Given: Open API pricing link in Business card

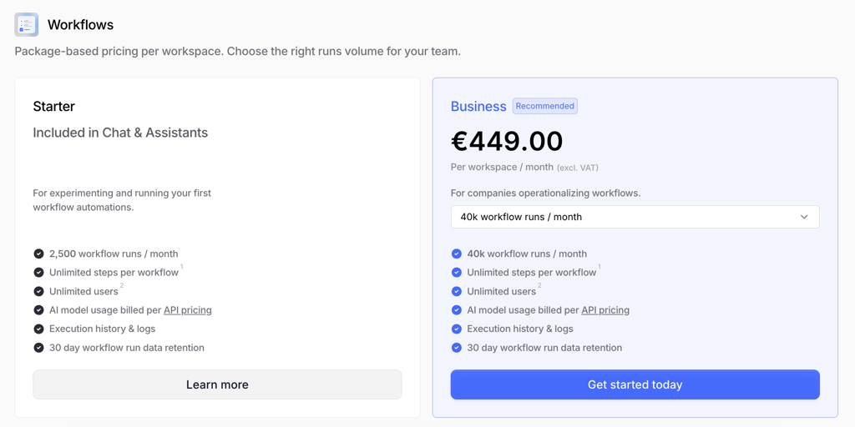Looking at the screenshot, I should point(605,310).
